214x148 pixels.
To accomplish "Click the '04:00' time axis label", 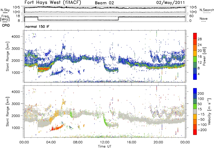I will (x=51, y=142).
